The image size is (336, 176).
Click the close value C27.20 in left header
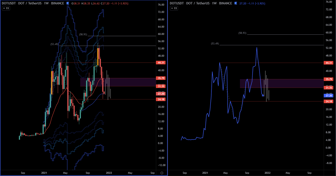click(x=106, y=3)
